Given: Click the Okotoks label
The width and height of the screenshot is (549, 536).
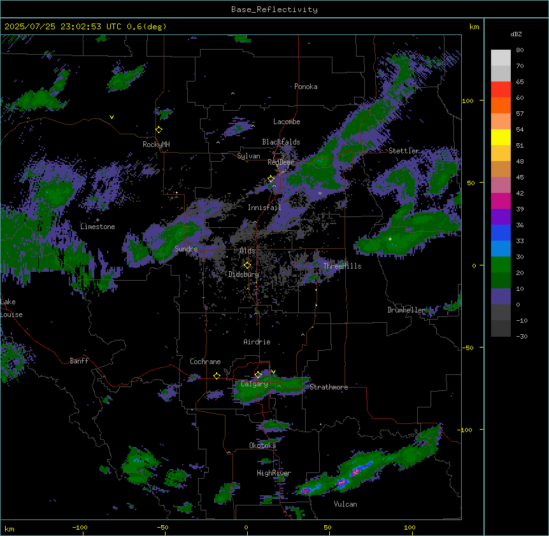Looking at the screenshot, I should pyautogui.click(x=262, y=446).
